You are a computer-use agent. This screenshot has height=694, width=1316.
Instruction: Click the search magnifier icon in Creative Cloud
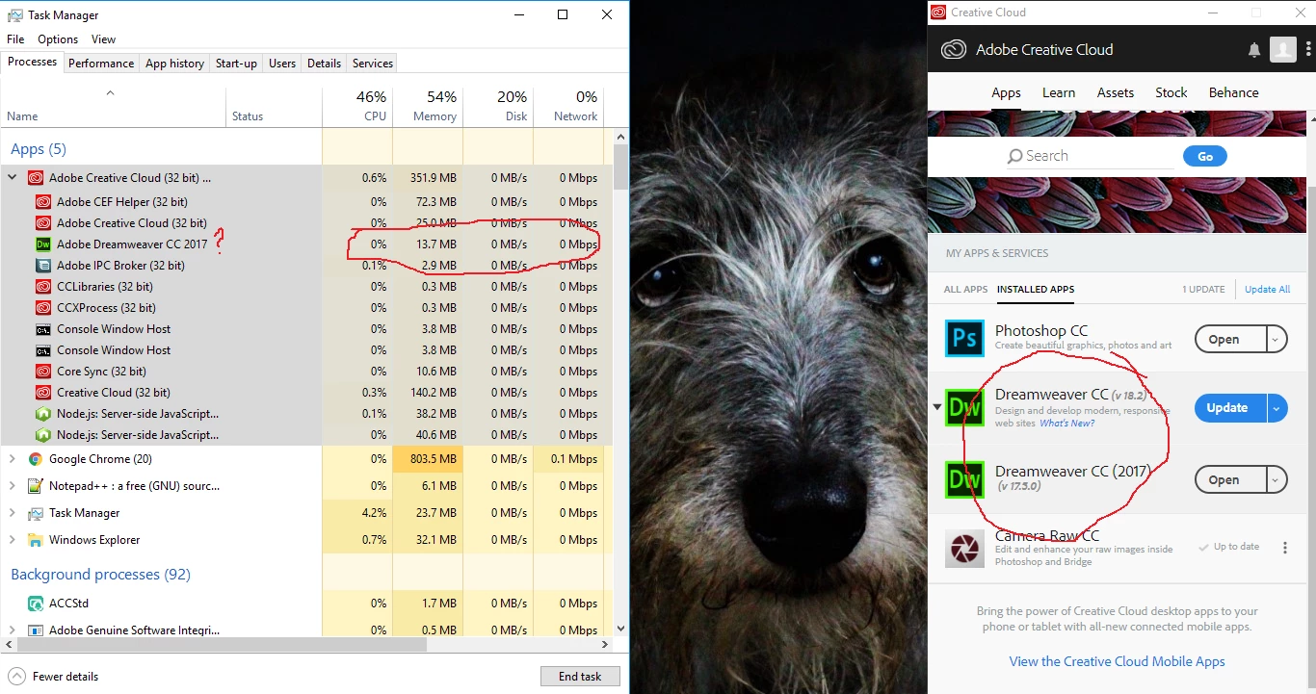pyautogui.click(x=1014, y=156)
